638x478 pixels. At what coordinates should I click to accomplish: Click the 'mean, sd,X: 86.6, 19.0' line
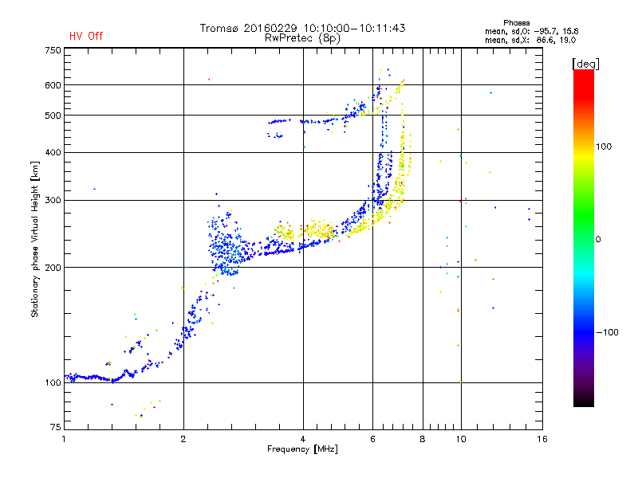[530, 40]
